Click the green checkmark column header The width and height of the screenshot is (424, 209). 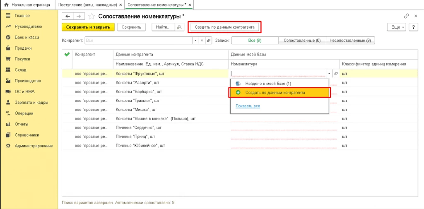point(67,54)
